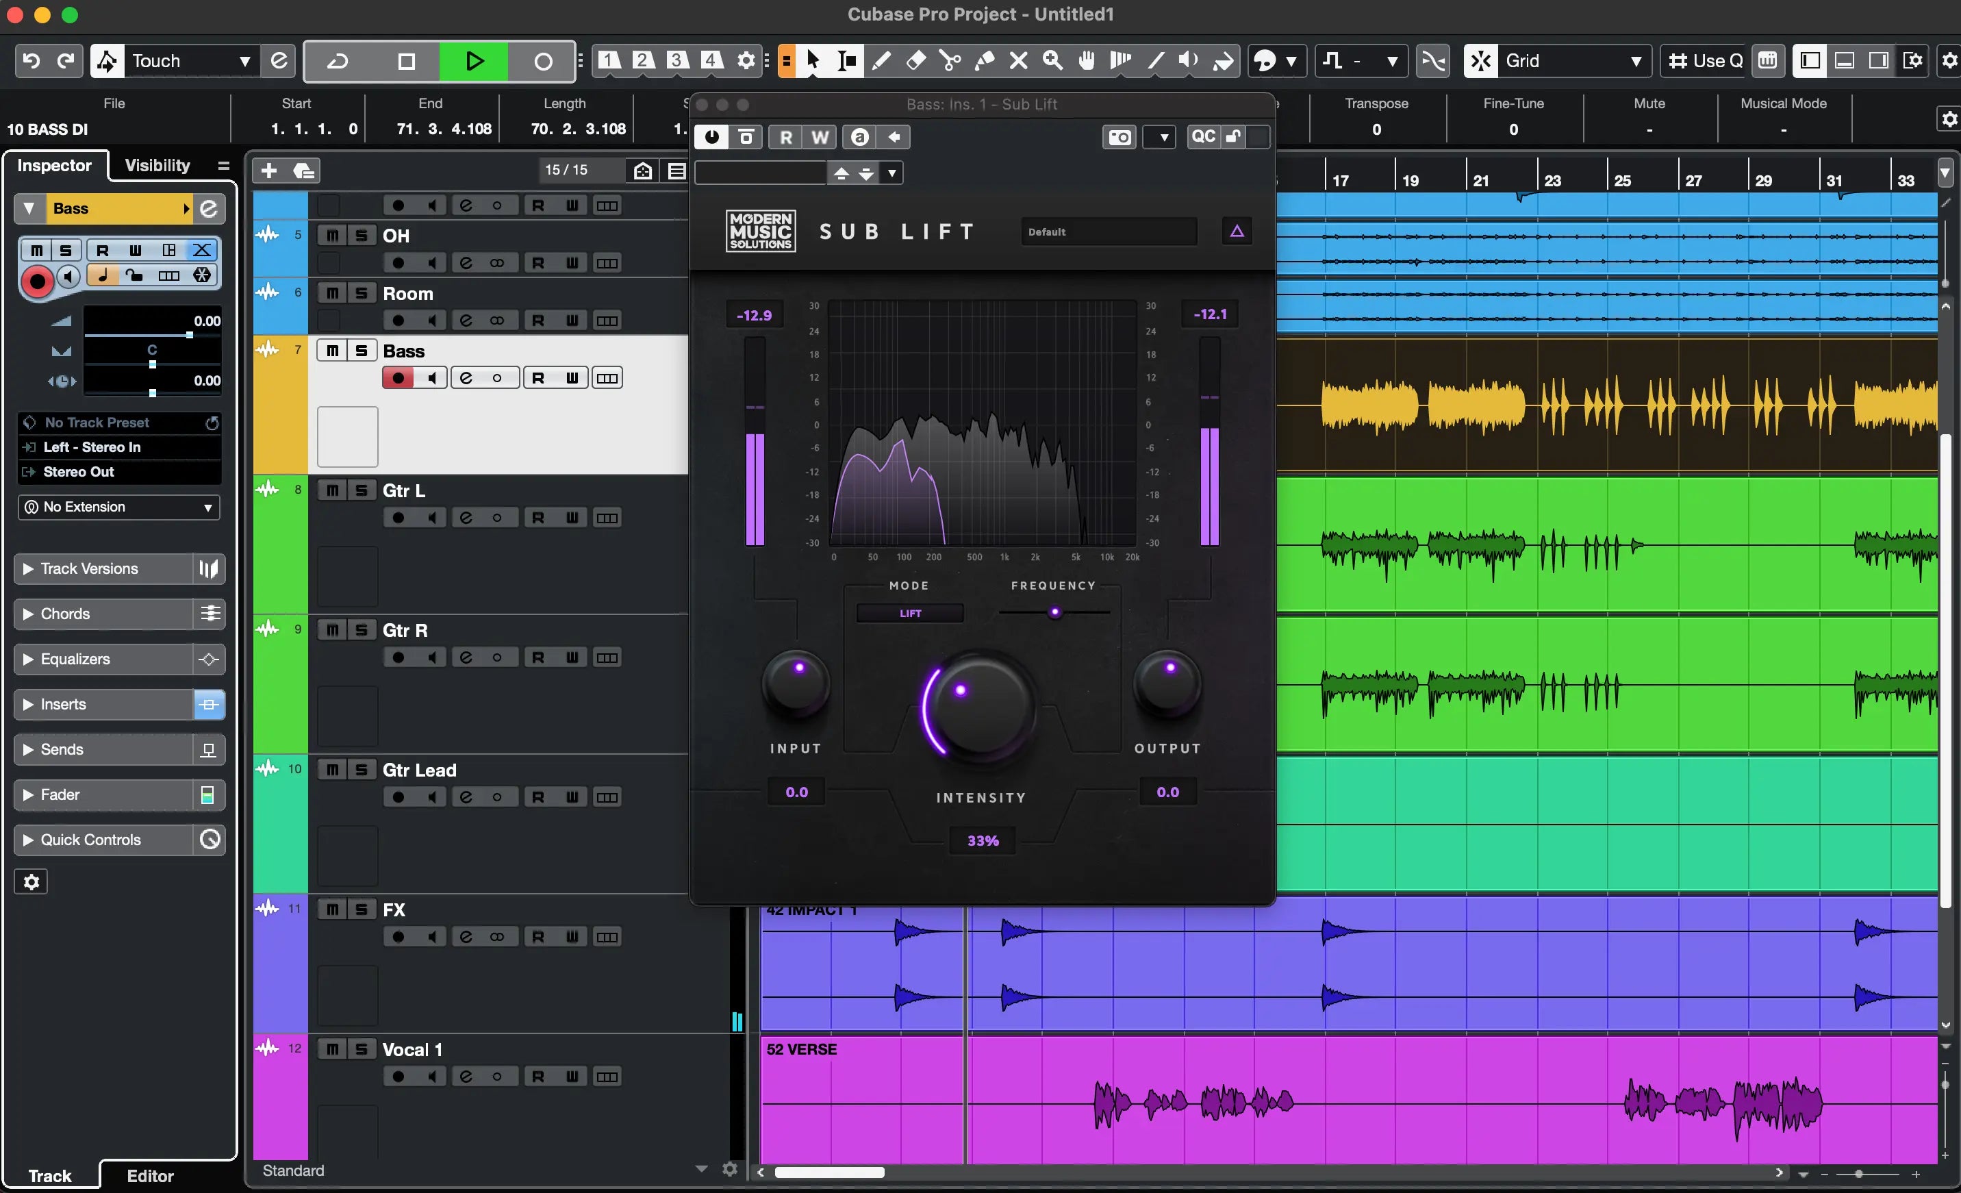Start playback with the Play button
The image size is (1961, 1193).
pos(474,61)
